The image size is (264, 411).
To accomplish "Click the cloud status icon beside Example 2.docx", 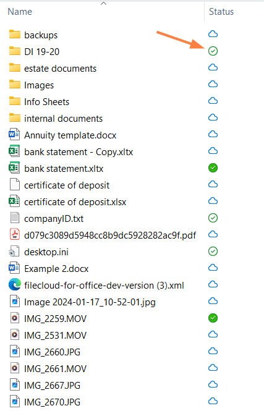I will point(213,268).
